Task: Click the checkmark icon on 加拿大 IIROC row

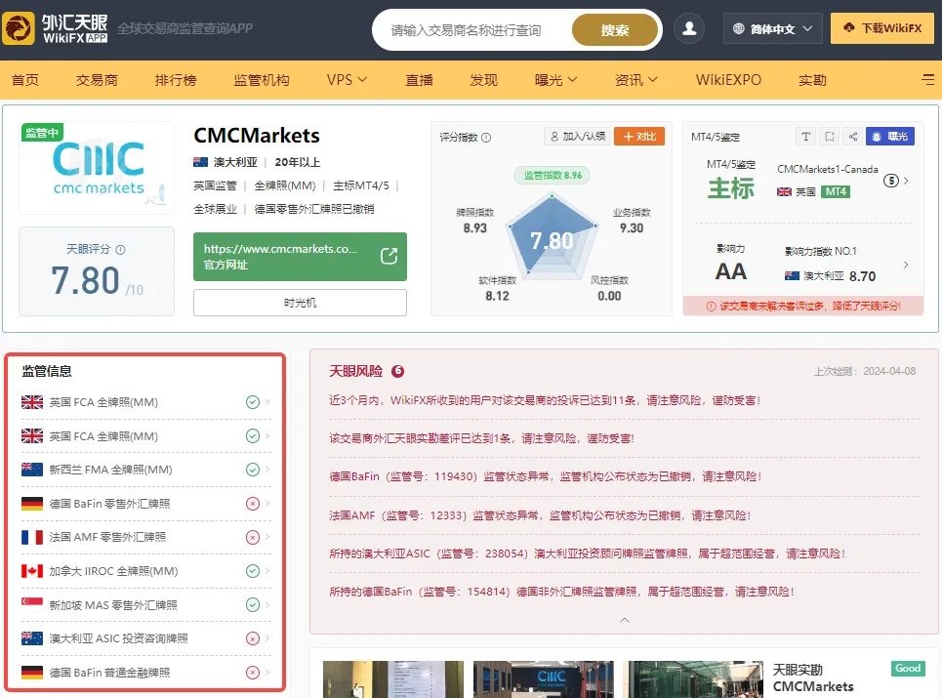Action: pos(252,571)
